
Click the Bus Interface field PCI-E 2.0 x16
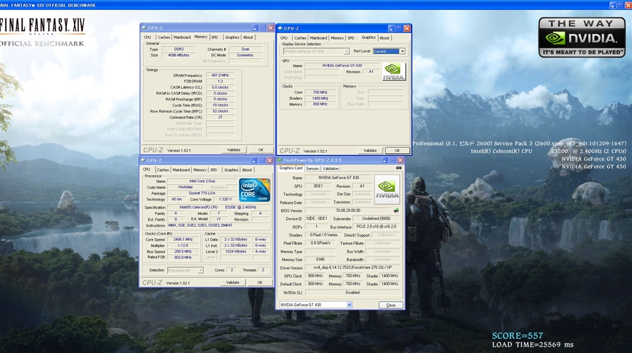point(376,227)
